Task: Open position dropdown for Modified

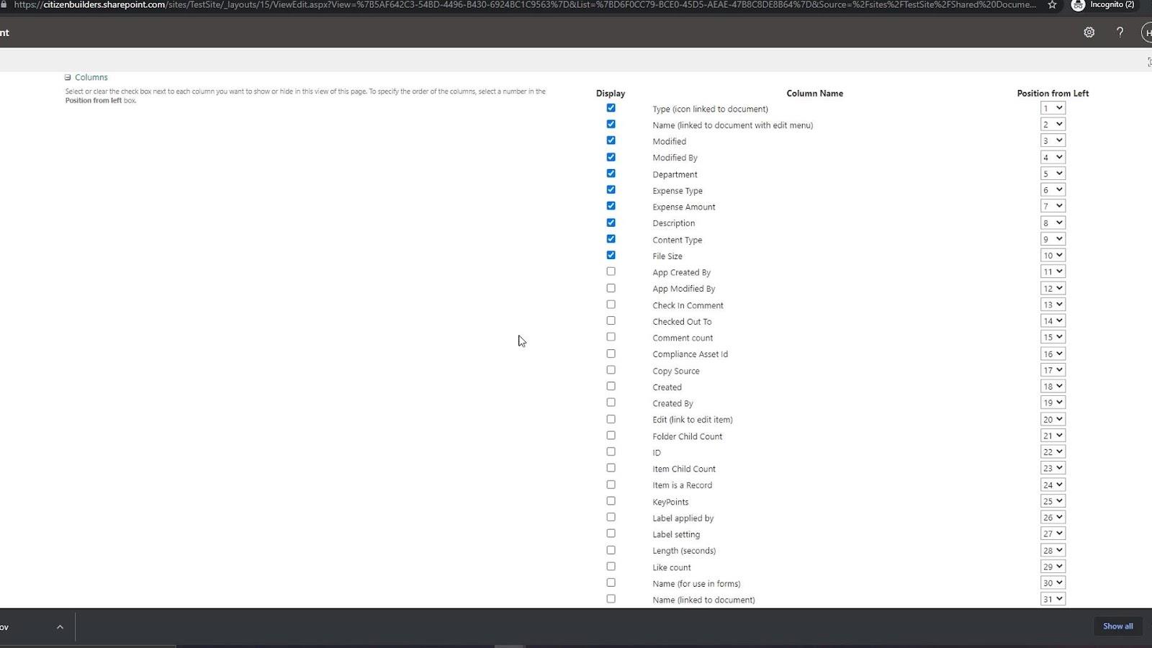Action: (1053, 140)
